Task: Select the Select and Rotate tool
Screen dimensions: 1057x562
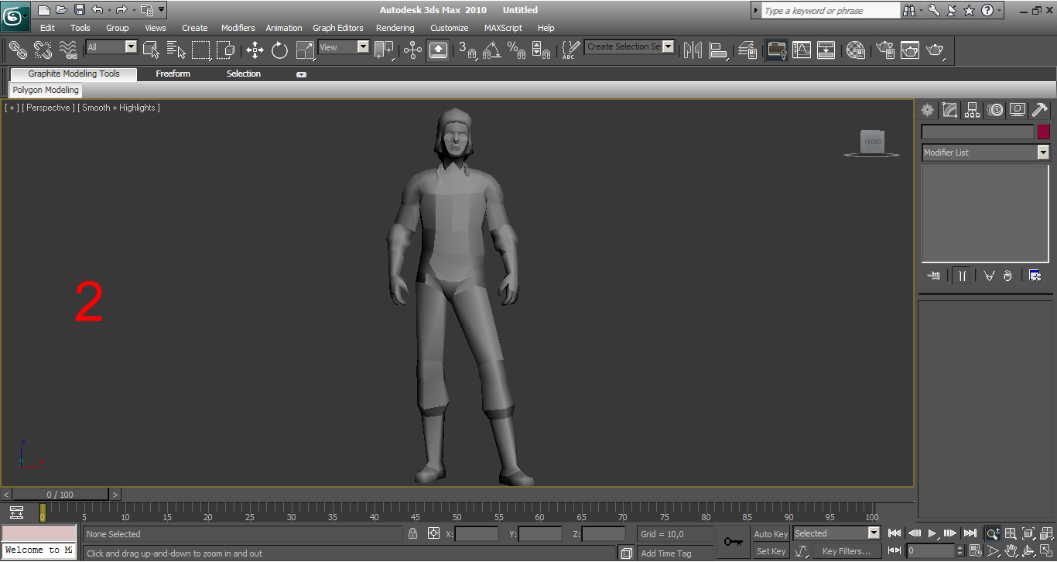Action: pyautogui.click(x=279, y=50)
